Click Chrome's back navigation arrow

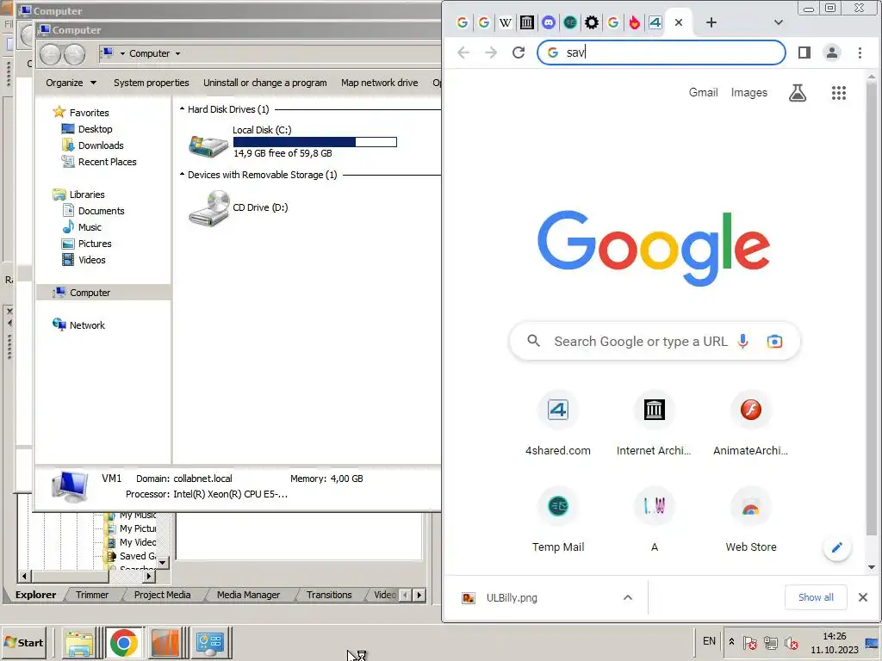pos(463,53)
